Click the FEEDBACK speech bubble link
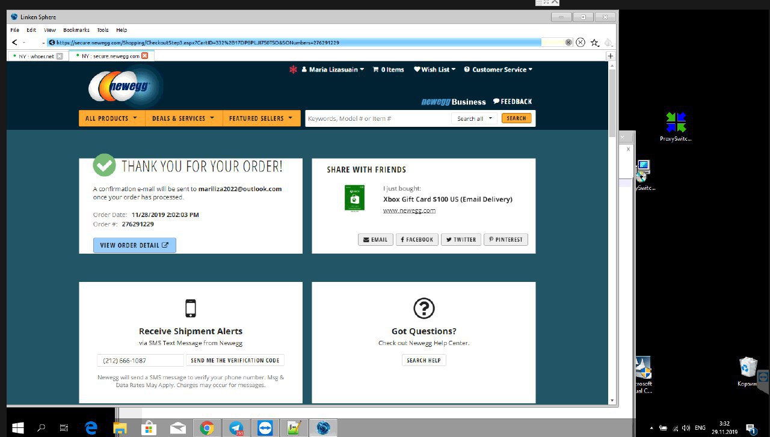 click(x=513, y=102)
